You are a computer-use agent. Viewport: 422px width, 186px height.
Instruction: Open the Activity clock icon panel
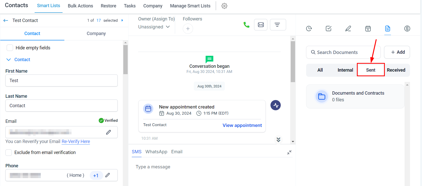coord(309,28)
